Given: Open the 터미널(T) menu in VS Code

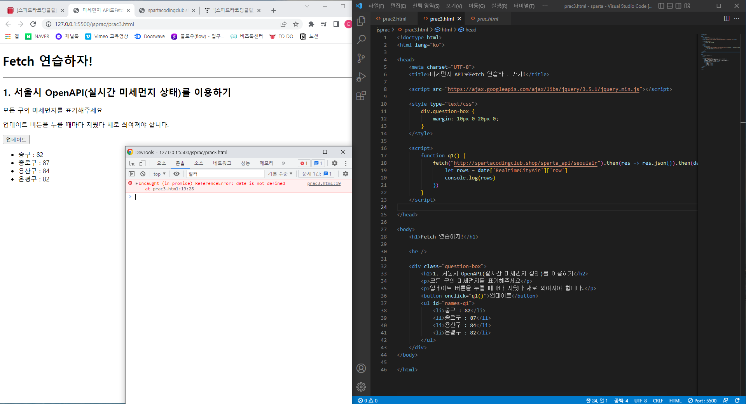Looking at the screenshot, I should [x=524, y=6].
